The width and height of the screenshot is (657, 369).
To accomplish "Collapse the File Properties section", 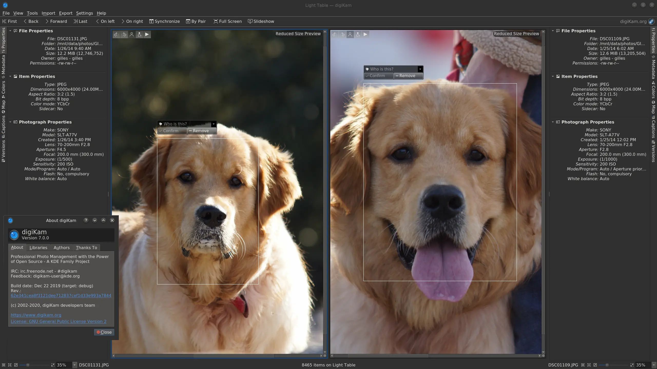I will click(10, 30).
